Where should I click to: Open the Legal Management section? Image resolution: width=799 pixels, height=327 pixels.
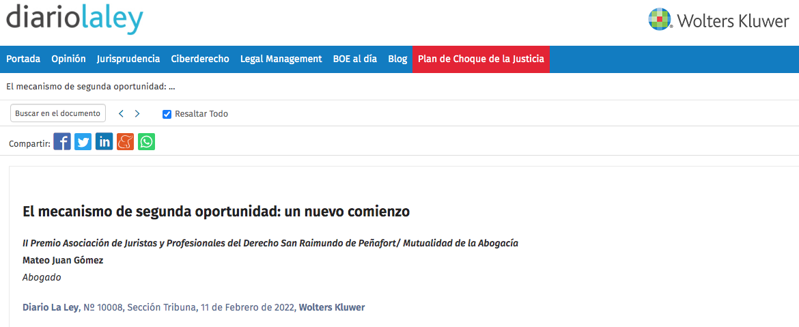pyautogui.click(x=281, y=59)
